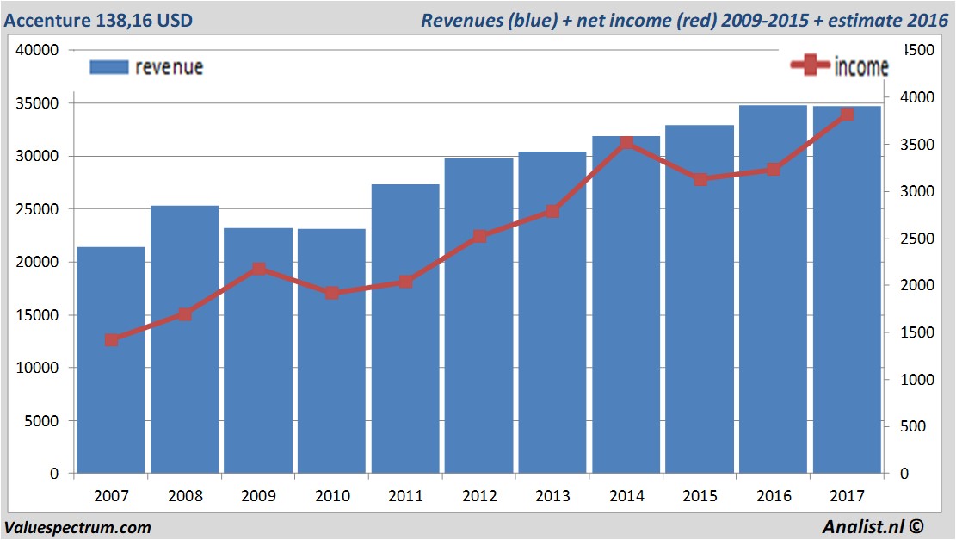Screen dimensions: 956x540
Task: Click the 'Accenture 138,16 USD' title
Action: 98,20
